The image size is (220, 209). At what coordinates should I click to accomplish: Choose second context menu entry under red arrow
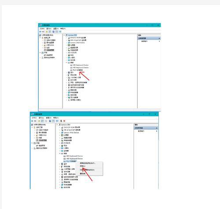pyautogui.click(x=82, y=166)
